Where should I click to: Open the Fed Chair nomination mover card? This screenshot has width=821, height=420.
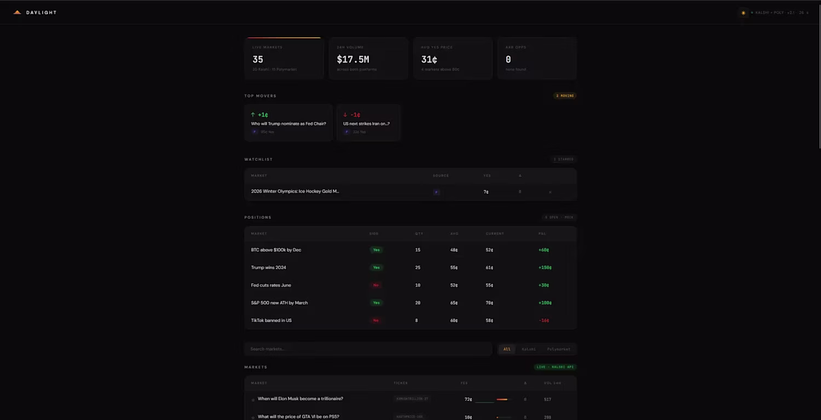288,122
